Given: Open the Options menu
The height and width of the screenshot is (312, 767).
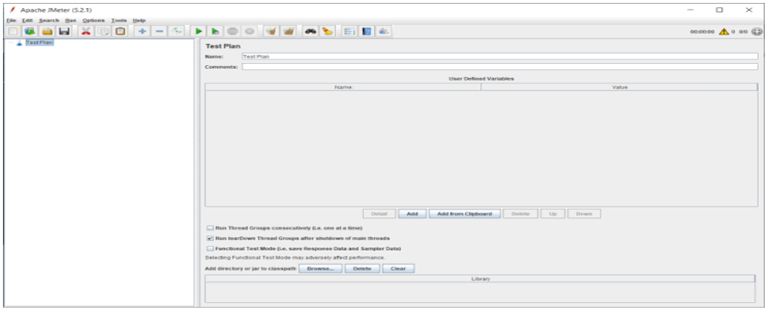Looking at the screenshot, I should pyautogui.click(x=93, y=20).
